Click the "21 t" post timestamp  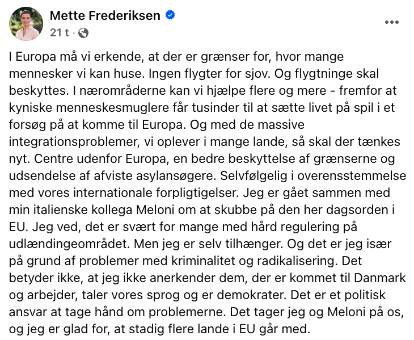[x=59, y=33]
